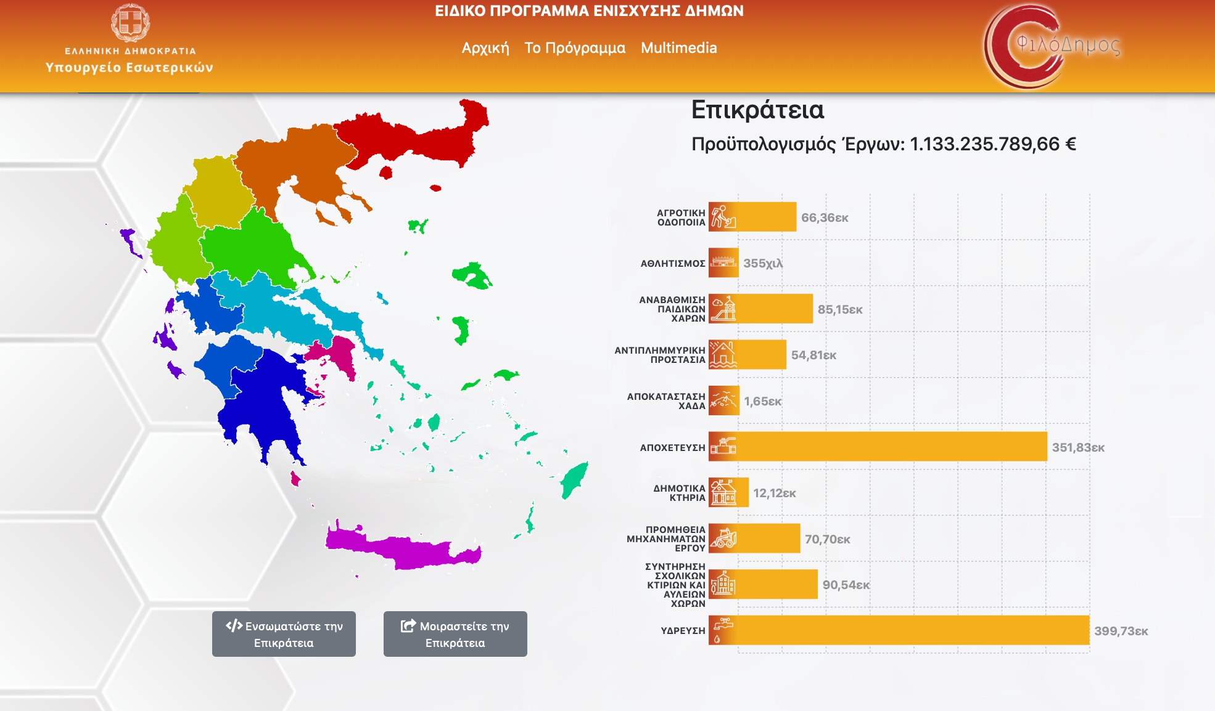Click the playground icon for ΠΑΙΔΙΚΩΝ ΧΑΡΩΝ
Viewport: 1215px width, 711px height.
click(x=723, y=309)
